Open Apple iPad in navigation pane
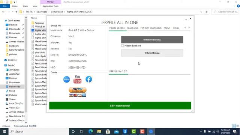The height and width of the screenshot is (135, 240). (x=14, y=74)
